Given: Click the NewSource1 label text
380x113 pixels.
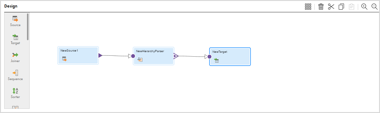Looking at the screenshot, I should 69,50.
